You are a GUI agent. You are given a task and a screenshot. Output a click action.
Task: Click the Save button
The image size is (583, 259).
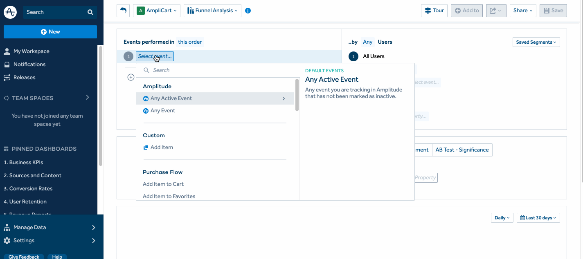(x=553, y=11)
